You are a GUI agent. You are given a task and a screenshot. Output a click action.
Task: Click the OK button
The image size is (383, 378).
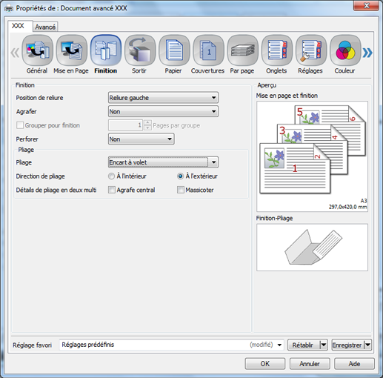tap(265, 364)
